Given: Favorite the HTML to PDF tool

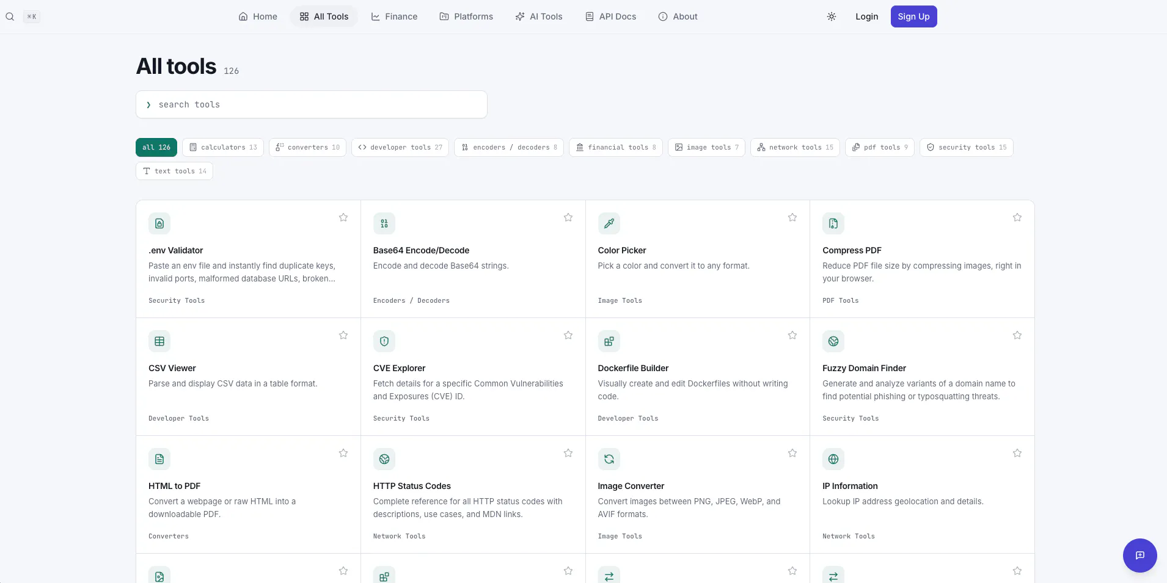Looking at the screenshot, I should (343, 453).
